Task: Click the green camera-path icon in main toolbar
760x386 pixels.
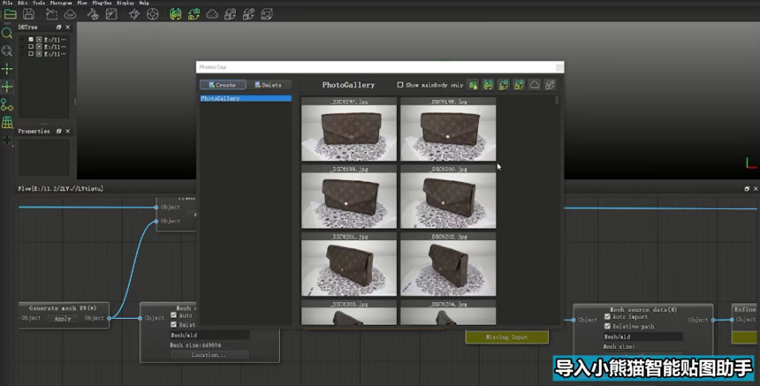Action: click(194, 14)
